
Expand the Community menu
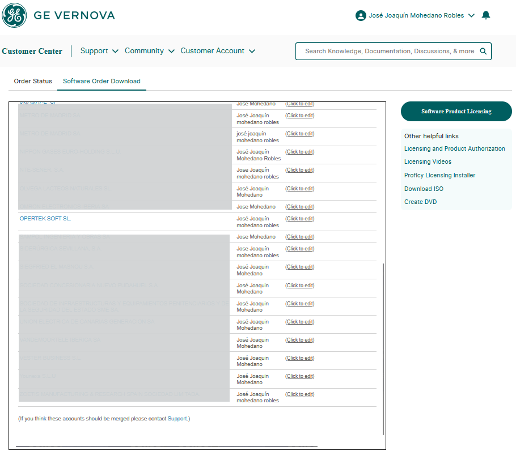click(x=149, y=51)
